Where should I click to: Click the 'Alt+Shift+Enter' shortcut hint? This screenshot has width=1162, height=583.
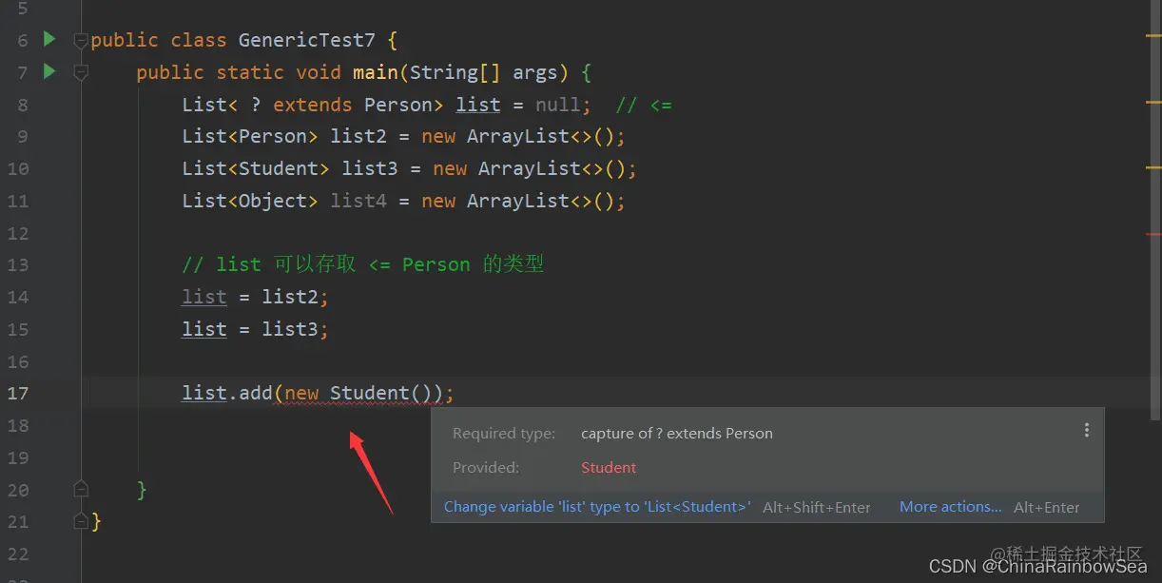click(x=817, y=508)
